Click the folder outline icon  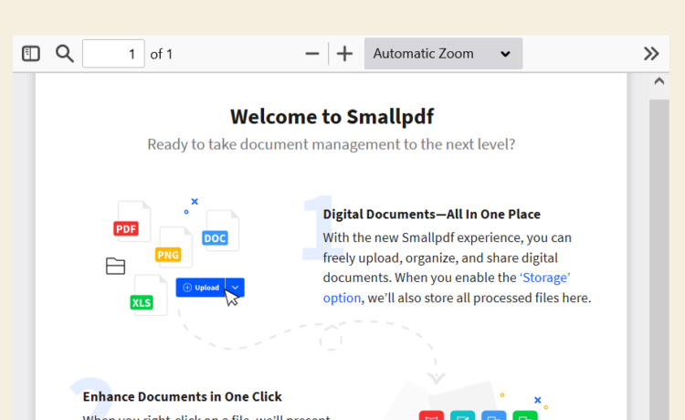coord(116,266)
